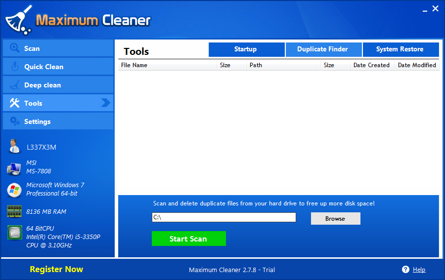Sort by File Name column header
445x280 pixels.
pos(168,65)
